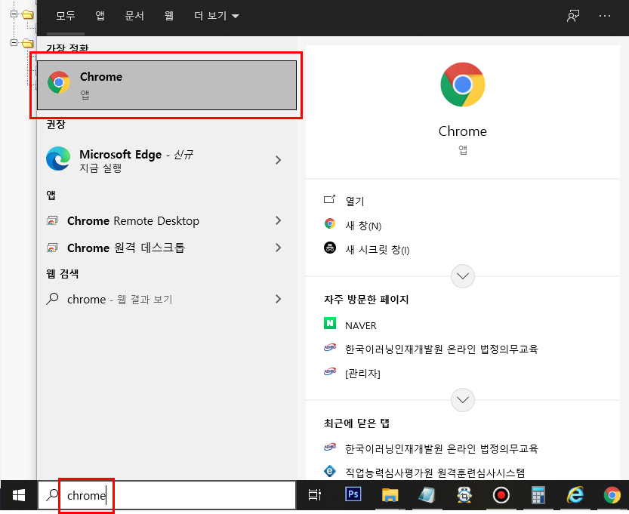
Task: Click the Chrome Remote Desktop result text
Action: click(133, 221)
